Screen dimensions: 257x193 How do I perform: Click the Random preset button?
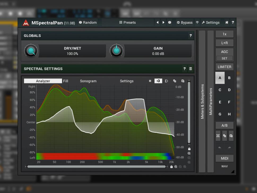click(x=88, y=23)
